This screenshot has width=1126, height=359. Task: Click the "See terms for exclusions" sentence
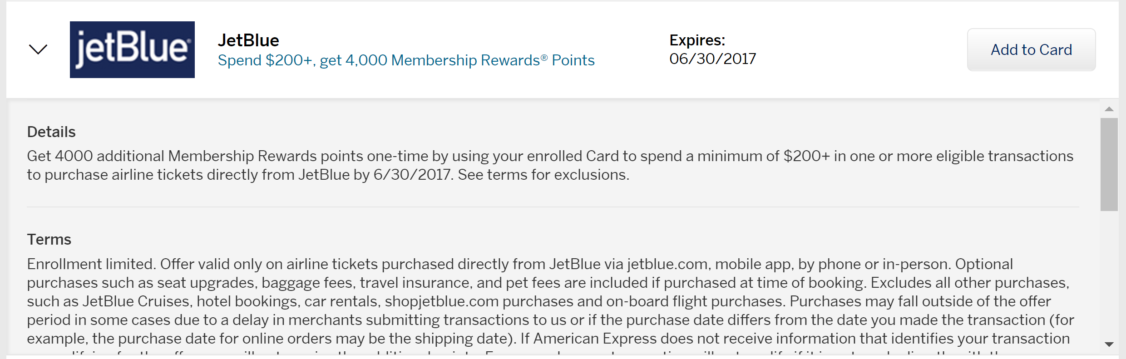coord(543,175)
